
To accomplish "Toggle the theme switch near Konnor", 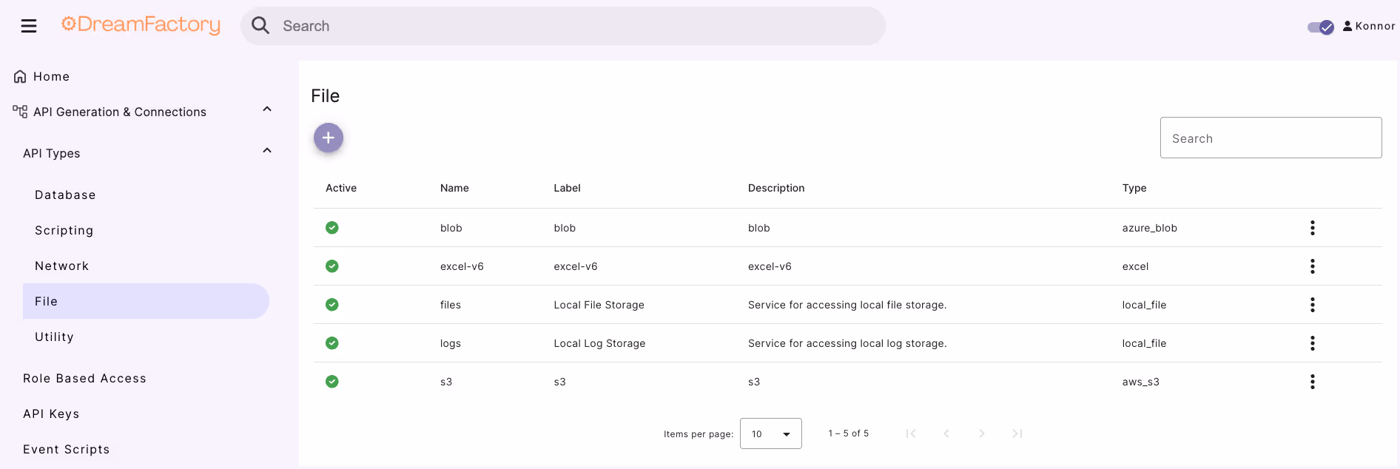I will pos(1321,27).
